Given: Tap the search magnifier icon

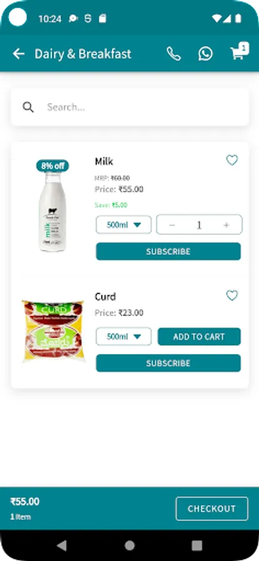Looking at the screenshot, I should point(28,107).
